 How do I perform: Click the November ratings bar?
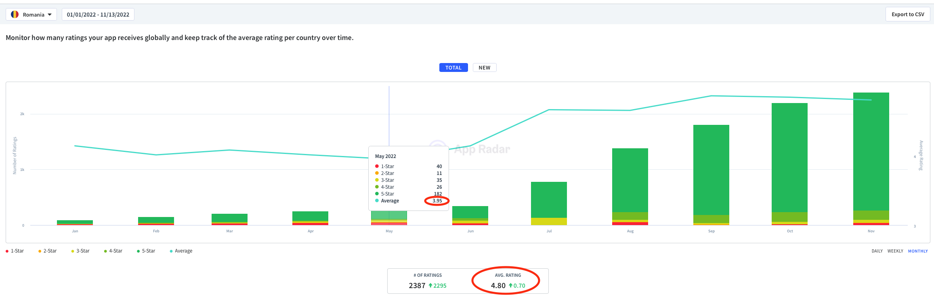coord(871,154)
